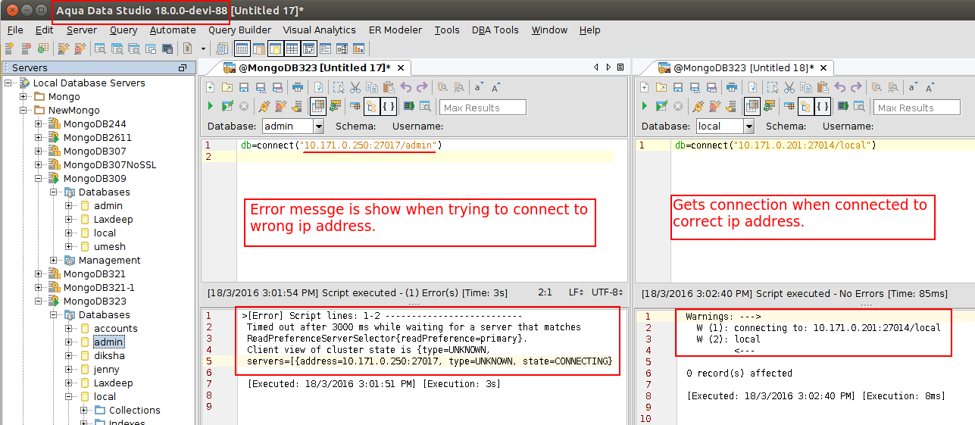Collapse MongoDB309 server node

[x=39, y=179]
